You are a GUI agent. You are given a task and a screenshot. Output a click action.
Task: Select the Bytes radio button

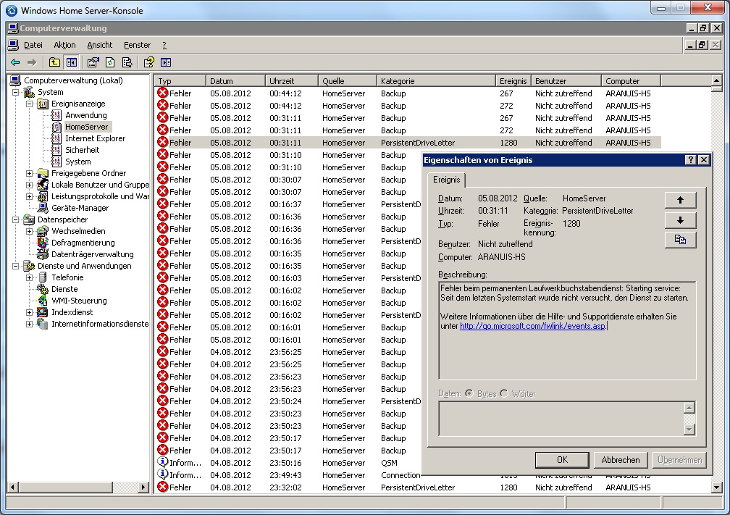tap(469, 393)
